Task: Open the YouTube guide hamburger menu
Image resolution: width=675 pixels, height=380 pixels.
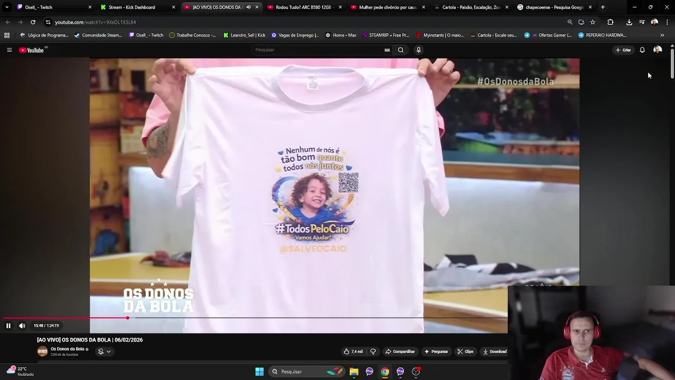Action: (9, 50)
